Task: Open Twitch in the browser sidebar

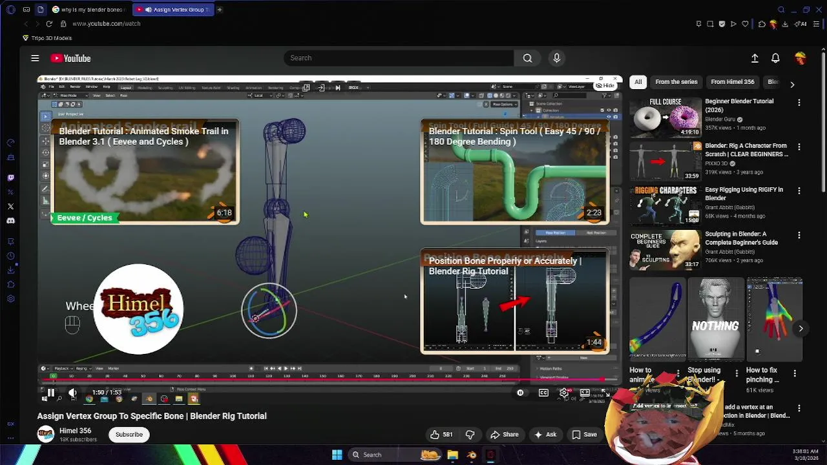Action: (x=10, y=178)
